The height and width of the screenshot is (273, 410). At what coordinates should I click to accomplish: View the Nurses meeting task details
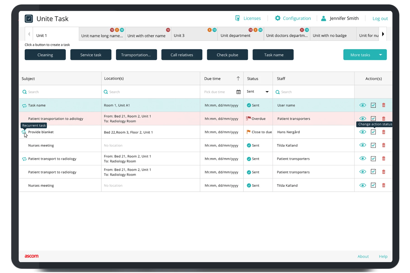tap(363, 145)
